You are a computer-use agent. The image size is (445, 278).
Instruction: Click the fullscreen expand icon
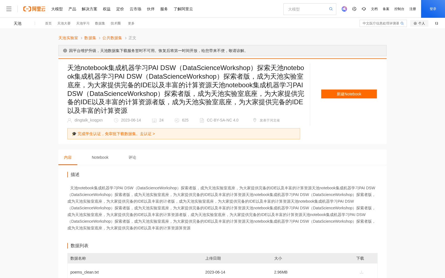point(437,23)
